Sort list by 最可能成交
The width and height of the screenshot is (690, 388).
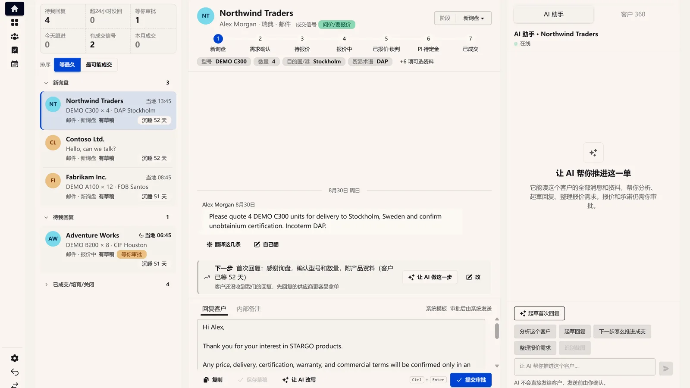pos(99,65)
